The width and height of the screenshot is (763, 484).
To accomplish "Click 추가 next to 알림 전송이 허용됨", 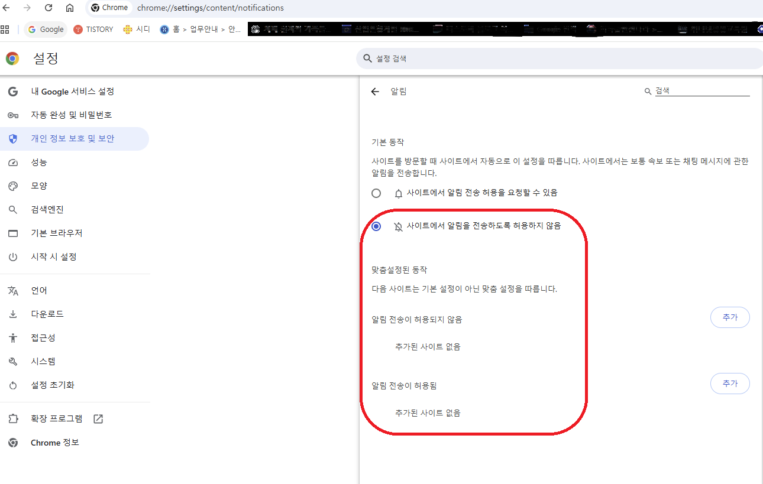I will point(730,384).
